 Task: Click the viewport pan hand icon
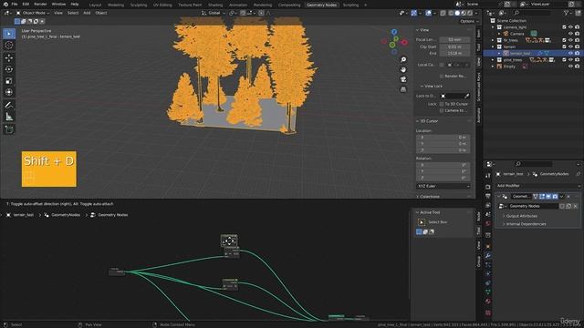(x=403, y=69)
